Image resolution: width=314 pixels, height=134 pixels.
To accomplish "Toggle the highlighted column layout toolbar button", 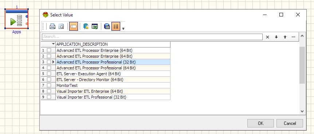I will tap(116, 27).
